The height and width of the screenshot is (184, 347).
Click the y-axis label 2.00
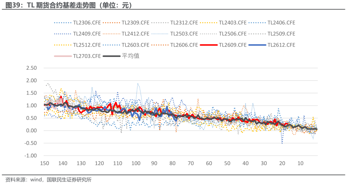31,81
